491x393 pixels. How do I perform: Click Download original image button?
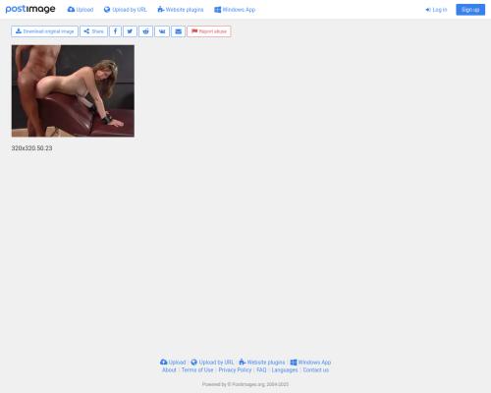44,31
